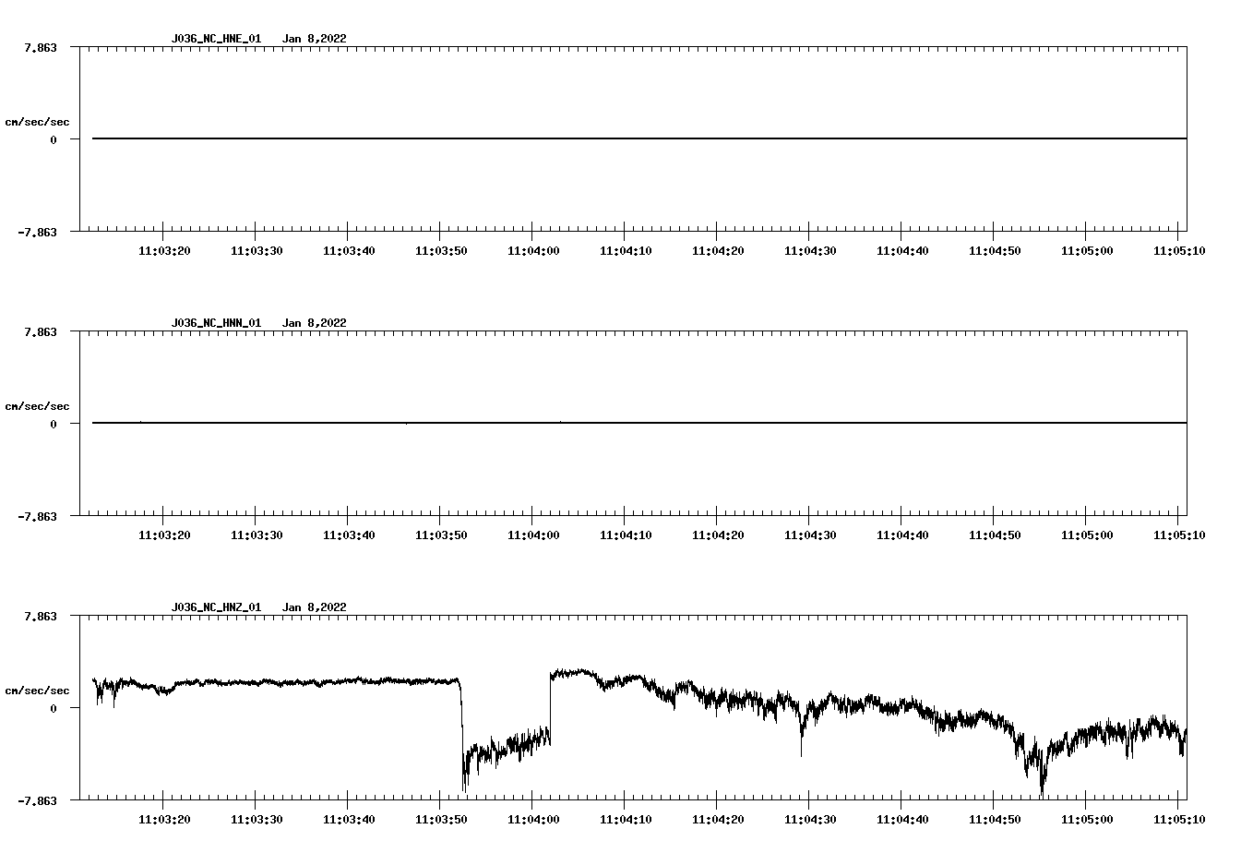Click 11:05:10 time label on HNZ axis
The width and height of the screenshot is (1253, 853).
coord(1179,819)
